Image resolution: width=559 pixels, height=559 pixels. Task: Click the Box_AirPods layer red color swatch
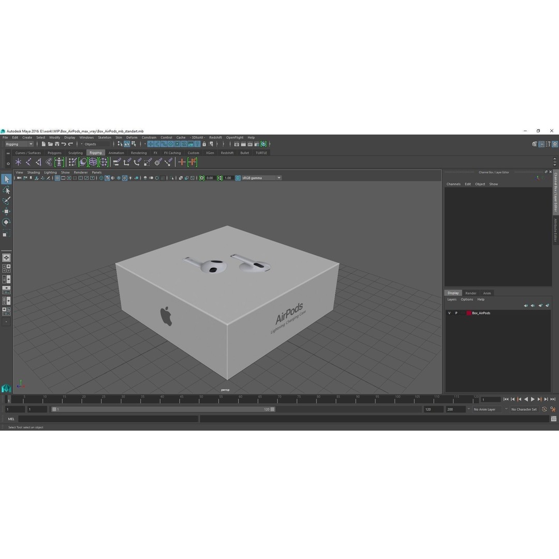point(469,313)
